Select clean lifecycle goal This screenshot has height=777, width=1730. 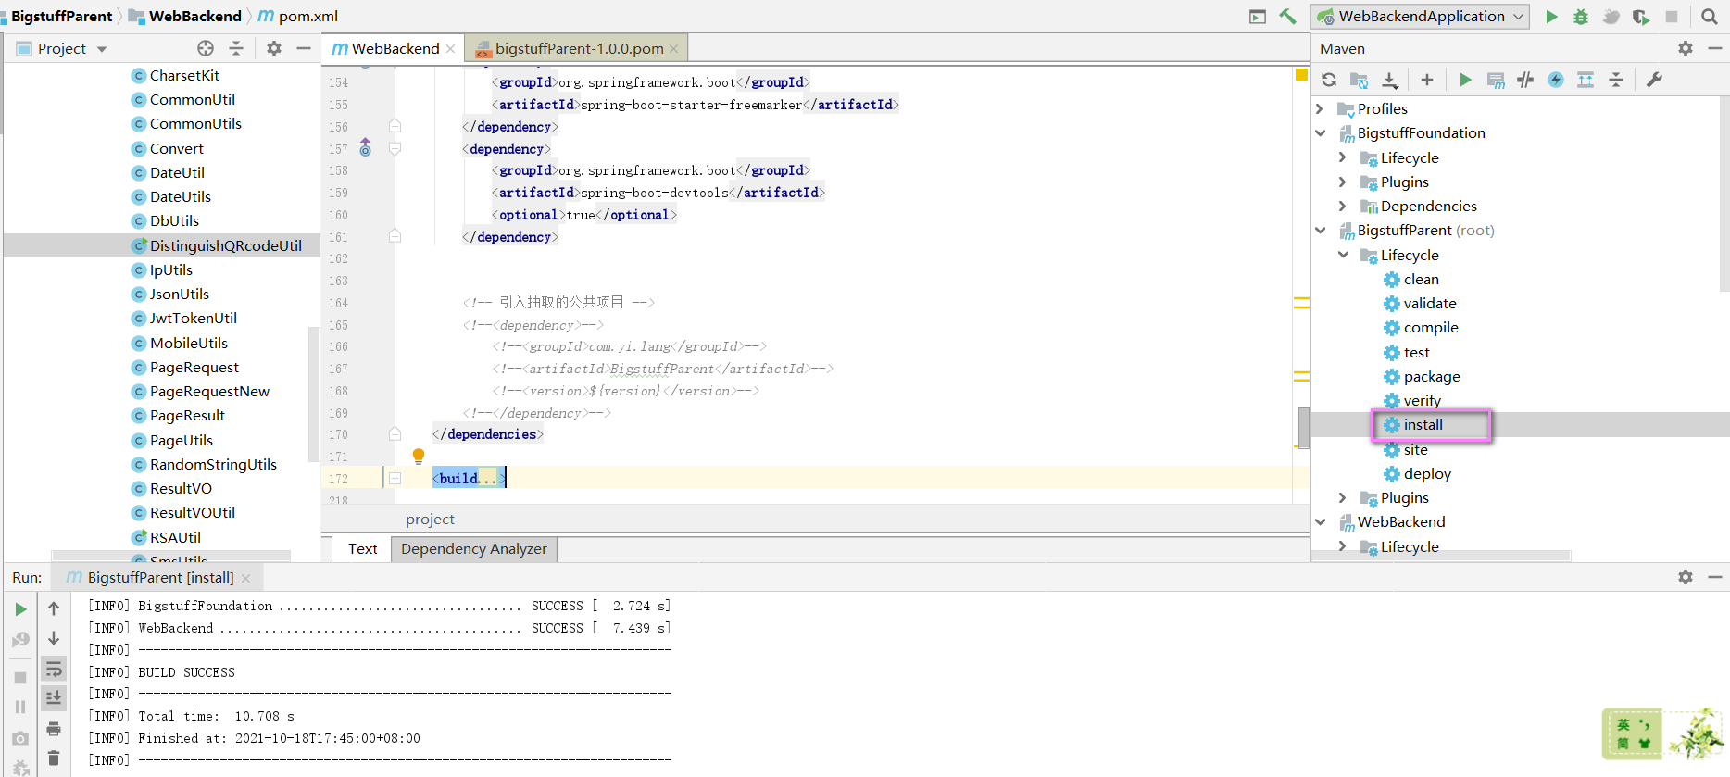click(x=1421, y=280)
